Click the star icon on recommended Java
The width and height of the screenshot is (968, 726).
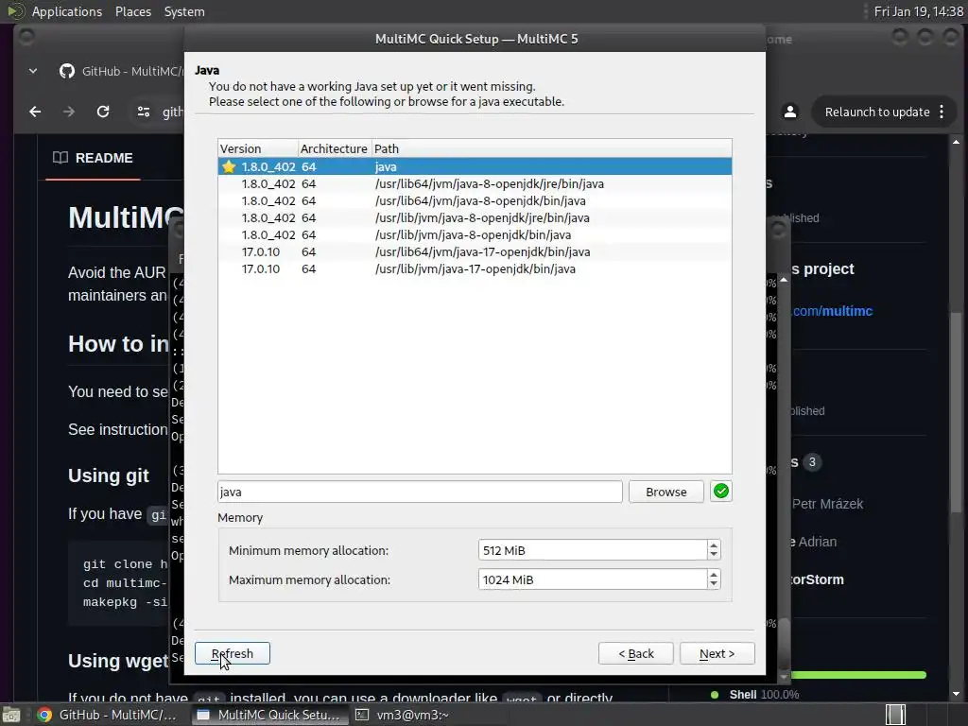pos(229,166)
